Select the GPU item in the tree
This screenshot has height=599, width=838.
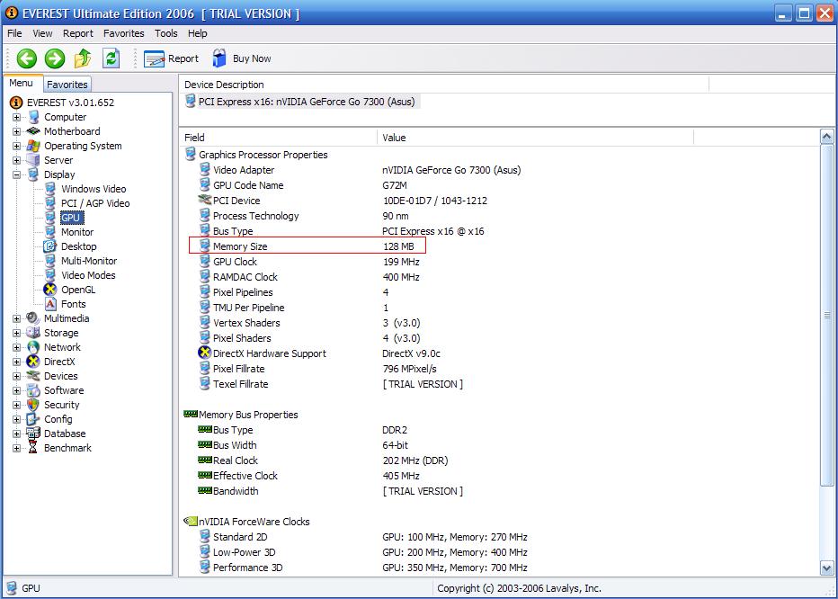[70, 218]
